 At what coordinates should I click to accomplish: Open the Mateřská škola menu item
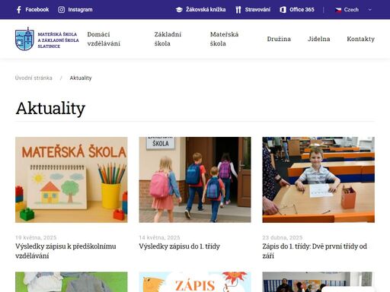[x=224, y=39]
